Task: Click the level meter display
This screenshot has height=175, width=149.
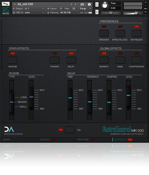Action: click(x=133, y=6)
